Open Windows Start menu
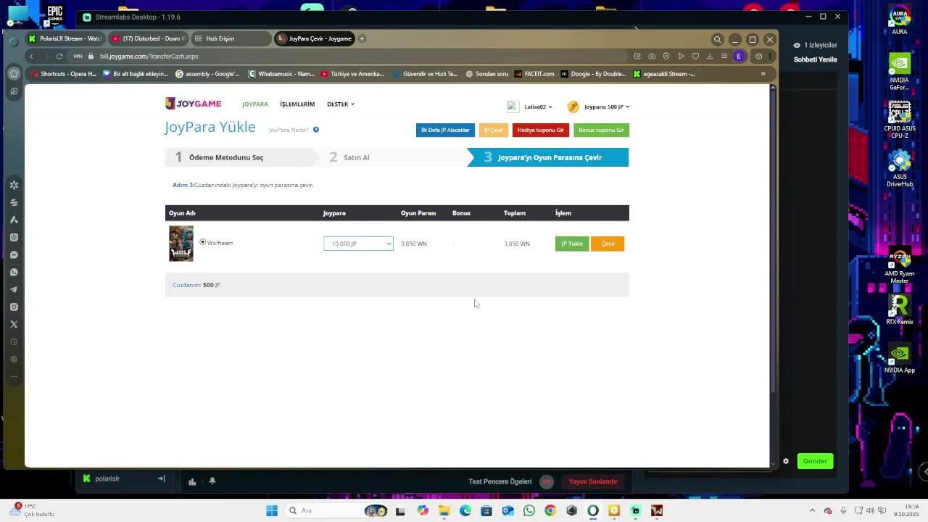This screenshot has height=522, width=928. tap(272, 511)
